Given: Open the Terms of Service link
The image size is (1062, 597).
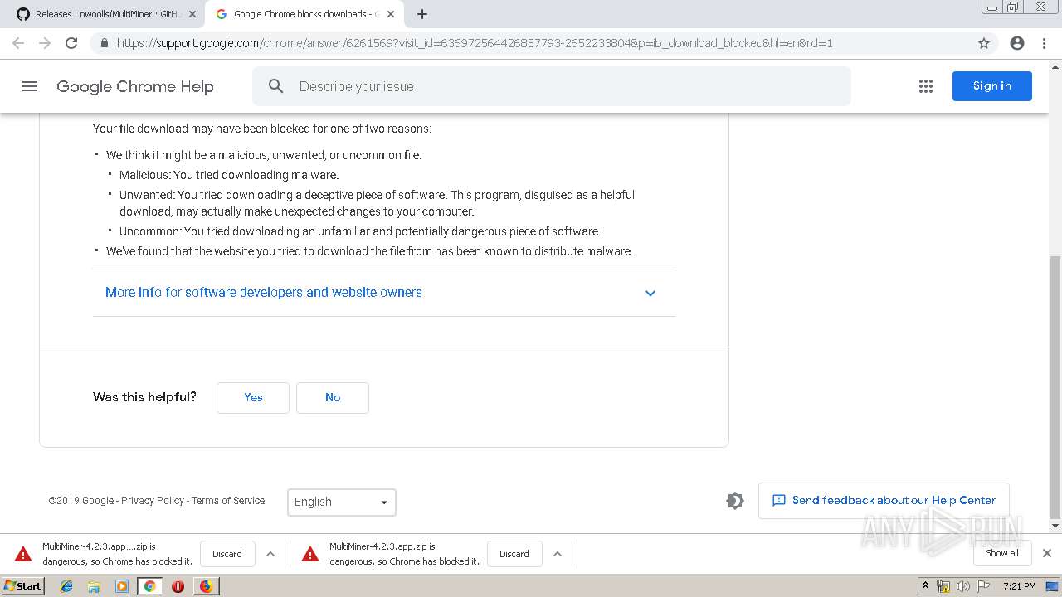Looking at the screenshot, I should coord(228,501).
